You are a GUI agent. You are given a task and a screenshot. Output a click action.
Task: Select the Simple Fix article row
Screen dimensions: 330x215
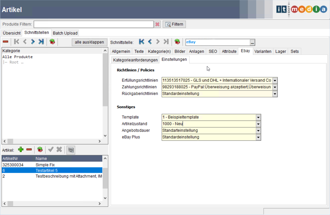point(45,165)
